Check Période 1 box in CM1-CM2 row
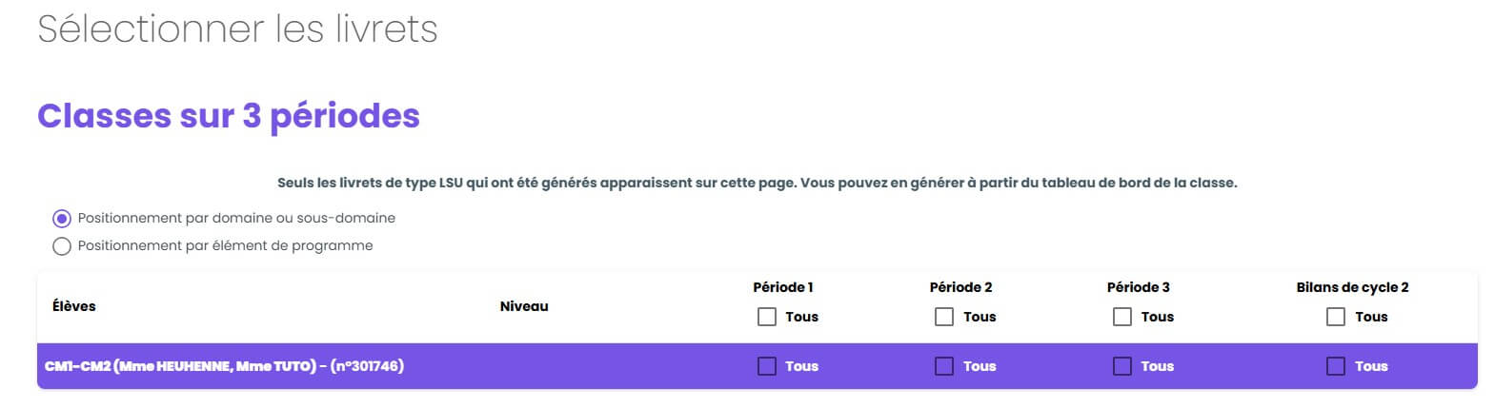Viewport: 1495px width, 408px height. tap(767, 366)
